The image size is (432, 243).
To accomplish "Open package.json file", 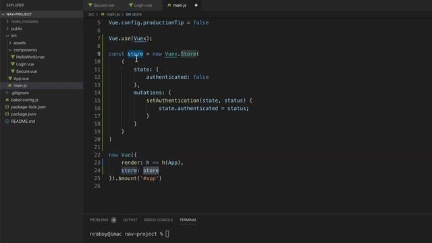I will click(x=24, y=114).
